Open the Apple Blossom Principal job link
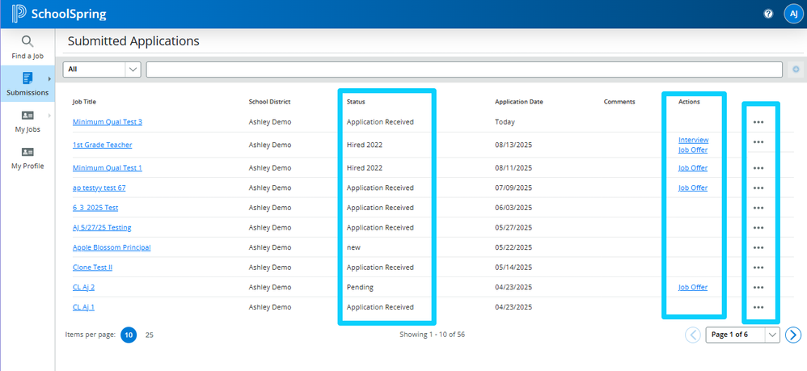 [112, 247]
